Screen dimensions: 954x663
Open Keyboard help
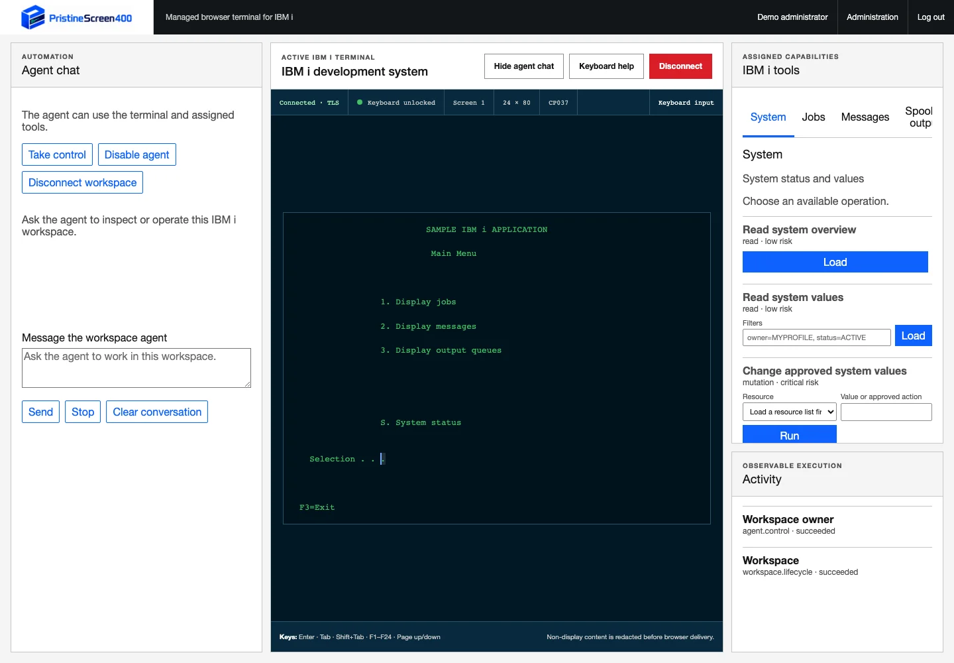606,66
